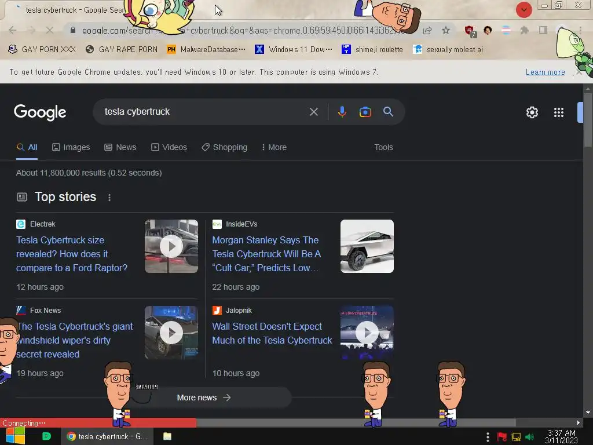Open File Explorer folder from the taskbar
This screenshot has width=593, height=445.
click(x=167, y=436)
